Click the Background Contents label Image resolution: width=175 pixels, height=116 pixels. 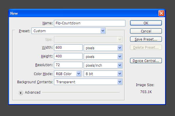(x=35, y=82)
